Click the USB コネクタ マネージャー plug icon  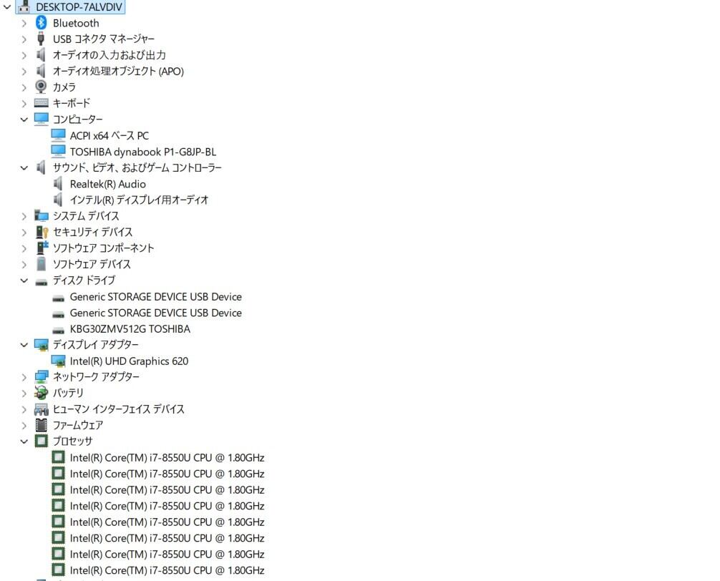click(x=41, y=39)
